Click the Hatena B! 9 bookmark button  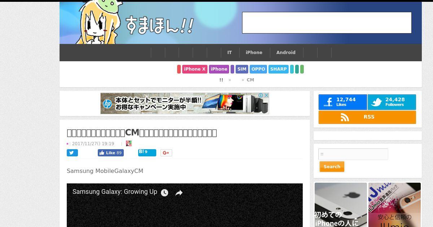tap(147, 152)
